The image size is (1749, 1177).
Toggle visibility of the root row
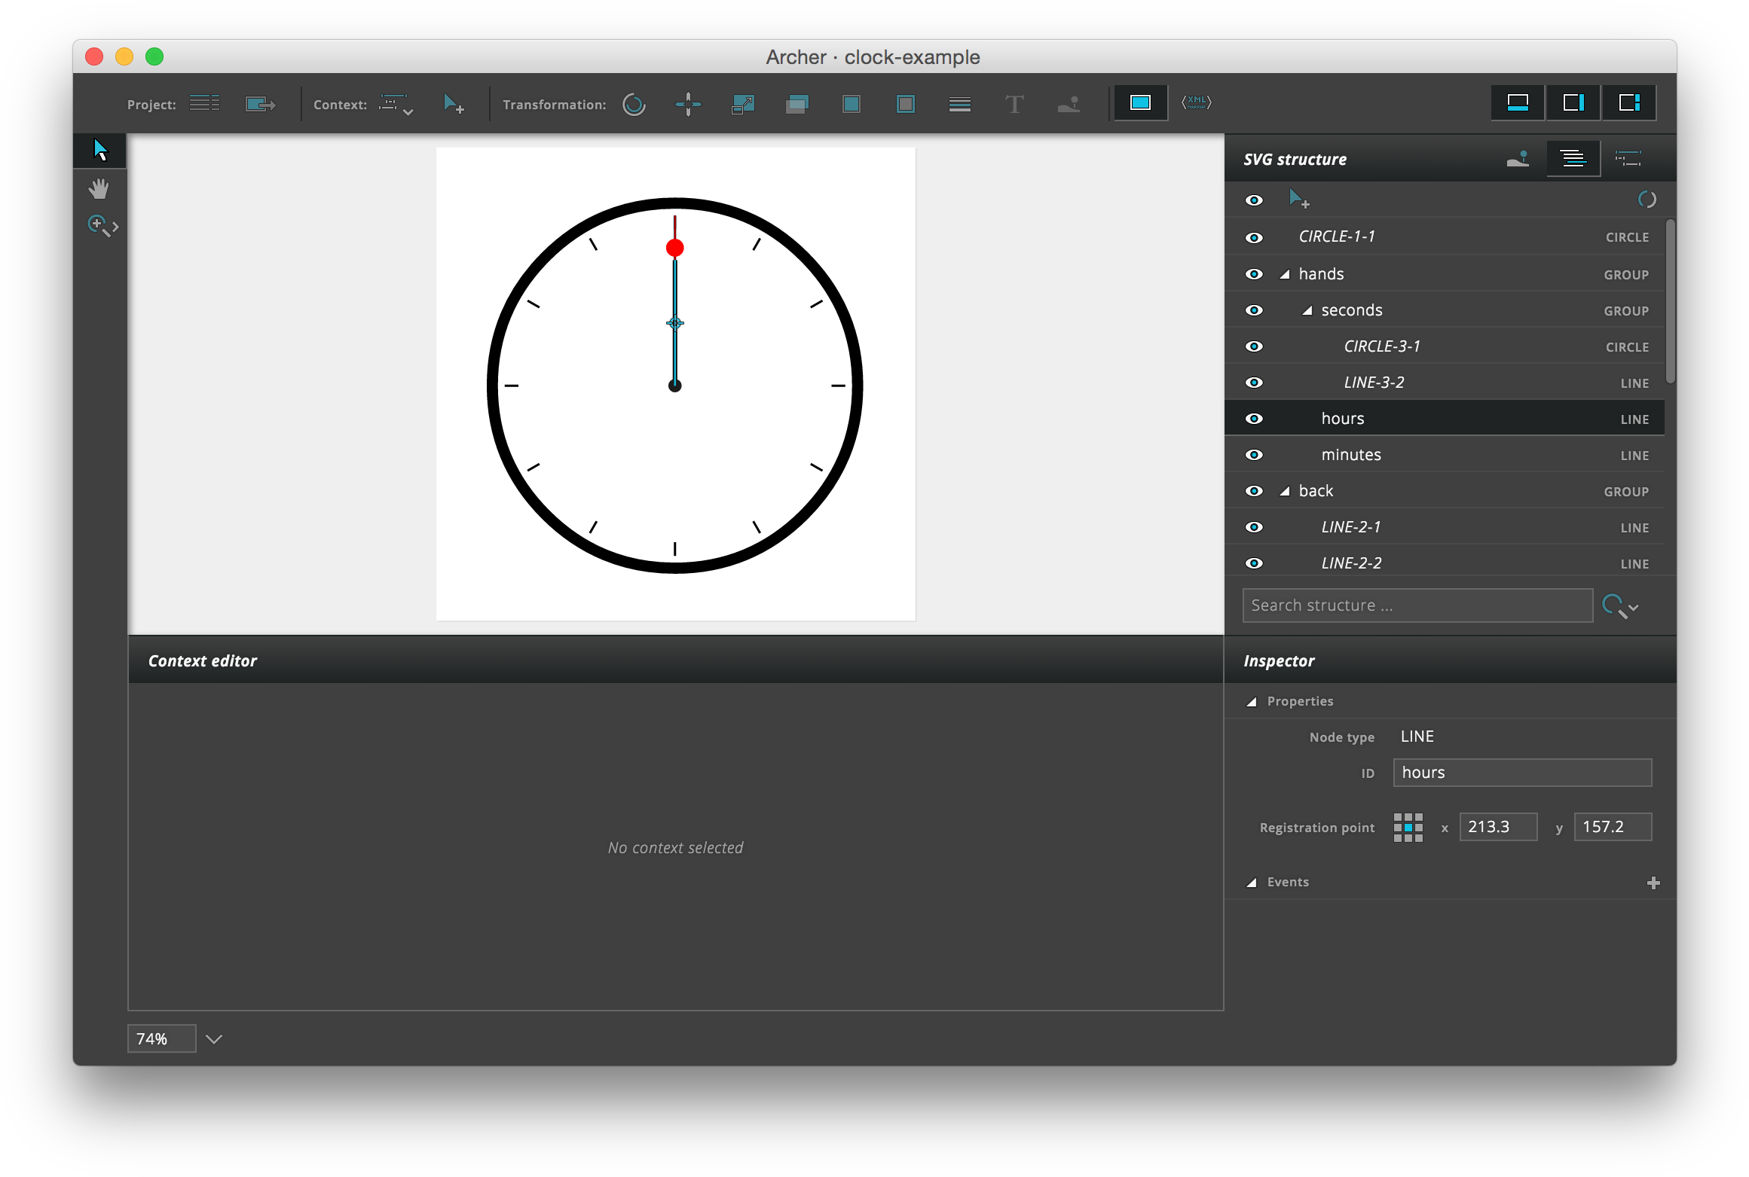coord(1254,200)
